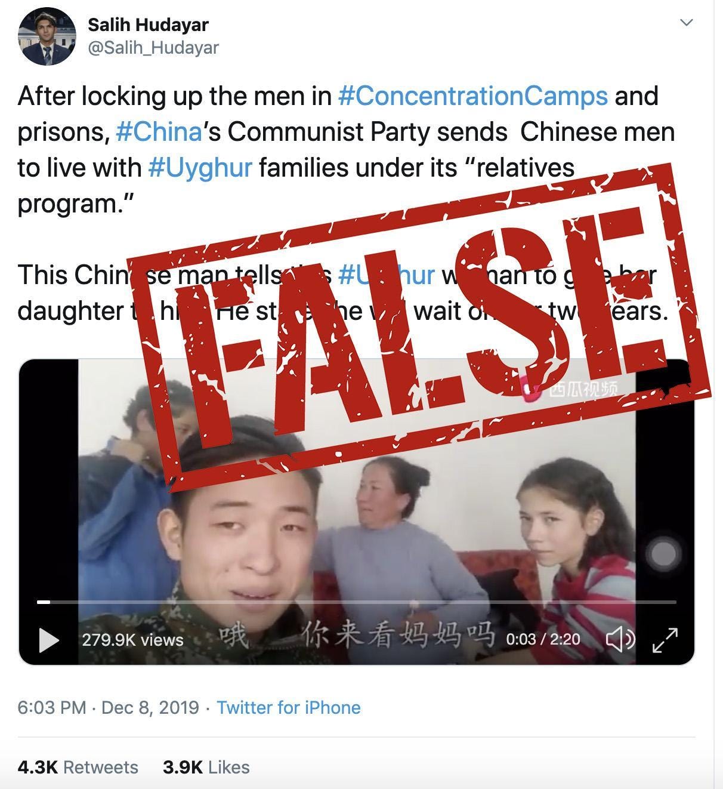
Task: Open the Twitter for iPhone source link
Action: click(x=289, y=708)
